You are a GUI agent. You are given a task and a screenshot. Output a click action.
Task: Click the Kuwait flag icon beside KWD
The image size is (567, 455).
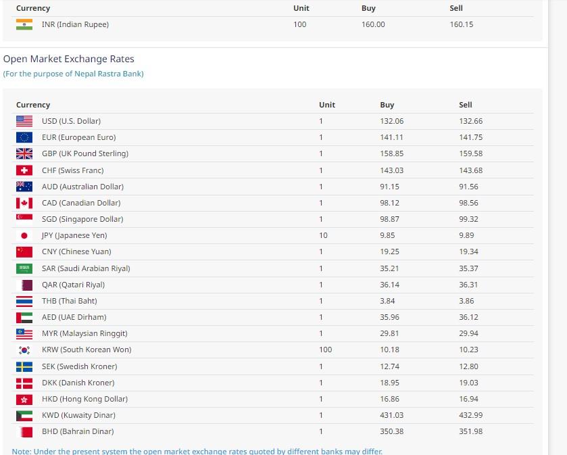[24, 415]
